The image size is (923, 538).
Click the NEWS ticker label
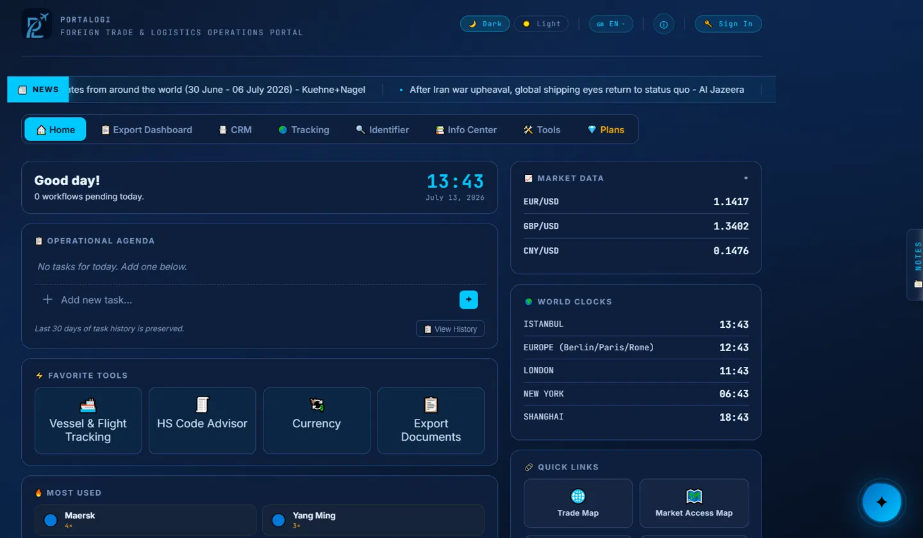[38, 90]
